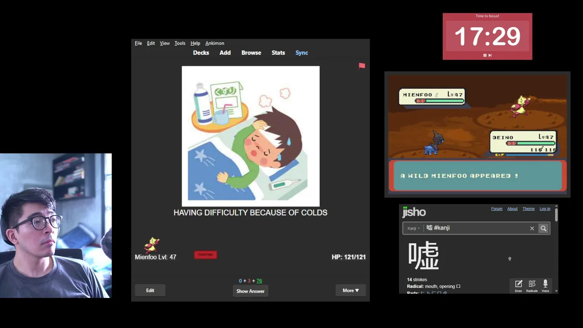Click the red Fighting type badge
583x328 pixels.
[x=205, y=255]
